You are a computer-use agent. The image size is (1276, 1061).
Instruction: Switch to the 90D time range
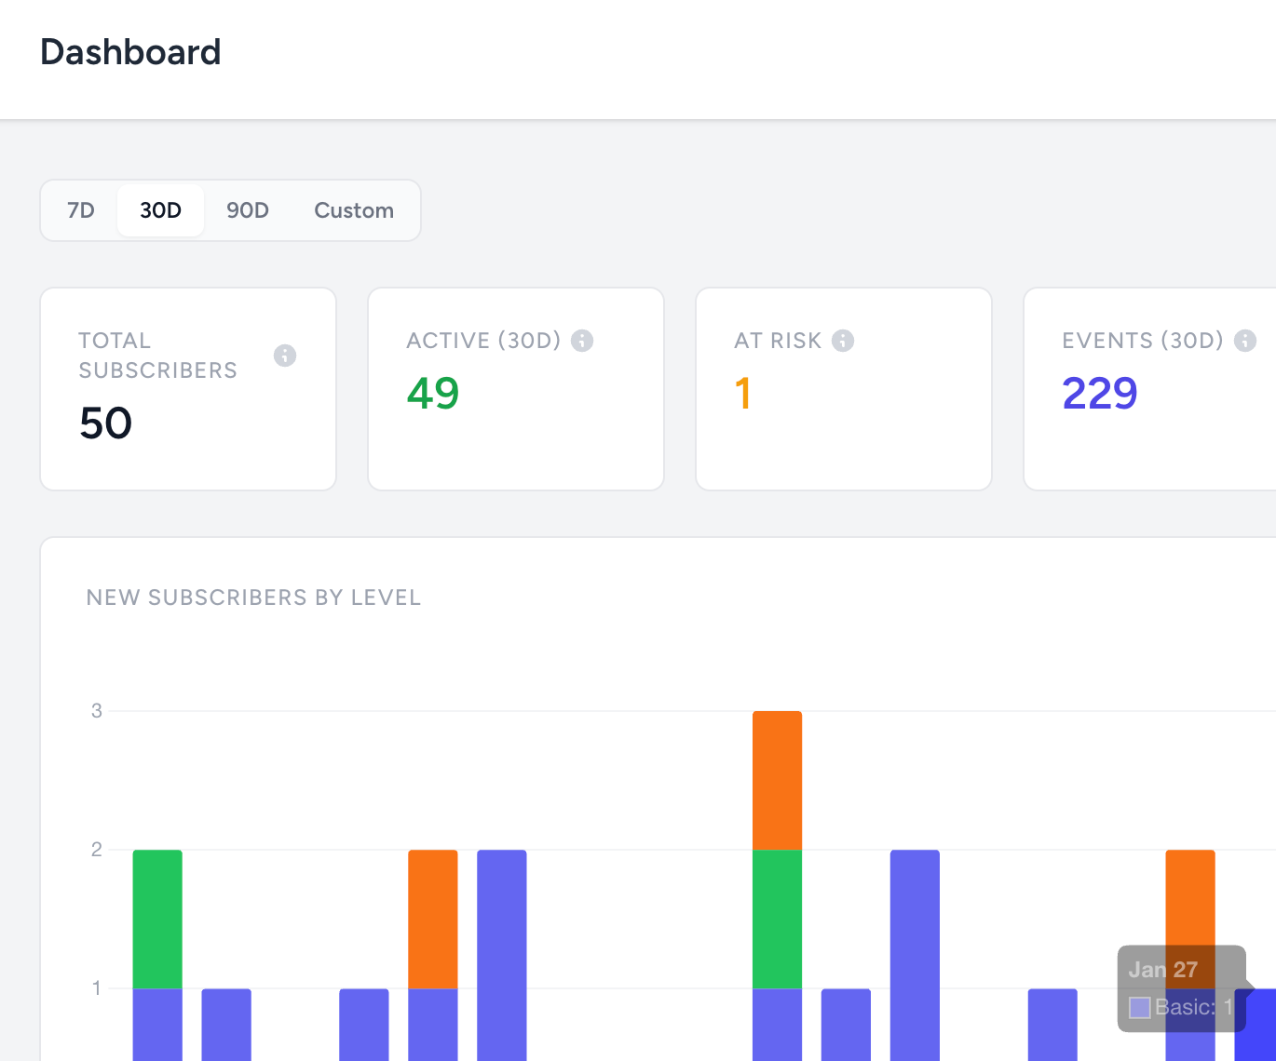(247, 210)
